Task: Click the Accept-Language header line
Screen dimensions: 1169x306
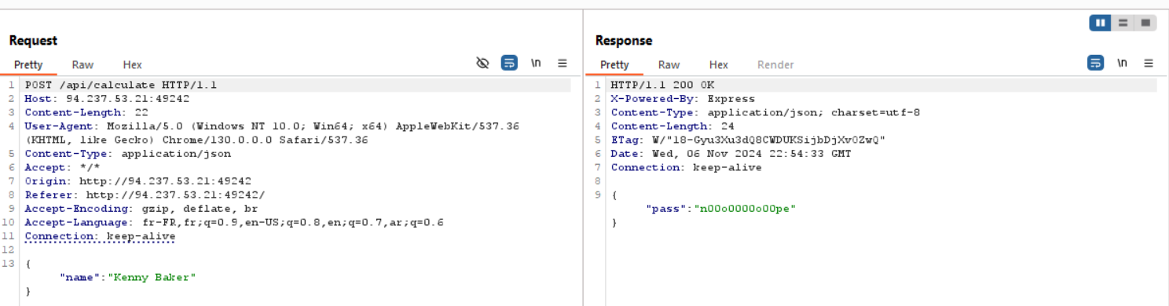Action: [234, 222]
